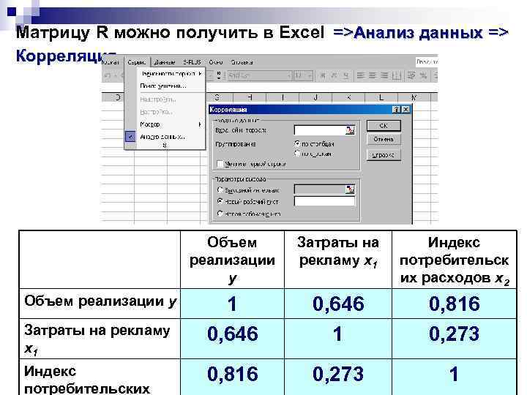
Task: Choose 'Поиск решения...' menu entry
Action: tap(171, 86)
